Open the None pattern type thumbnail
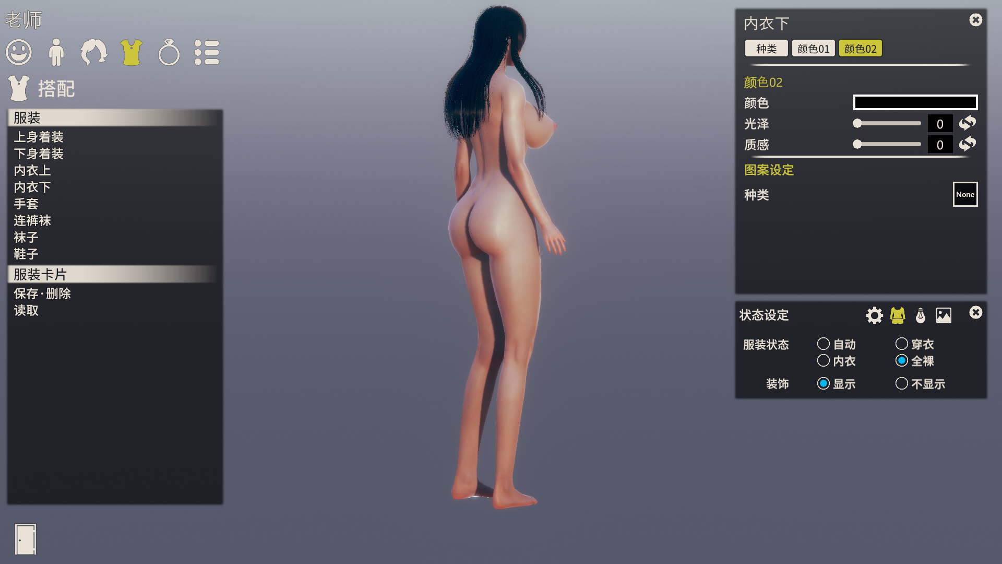The height and width of the screenshot is (564, 1002). click(965, 194)
